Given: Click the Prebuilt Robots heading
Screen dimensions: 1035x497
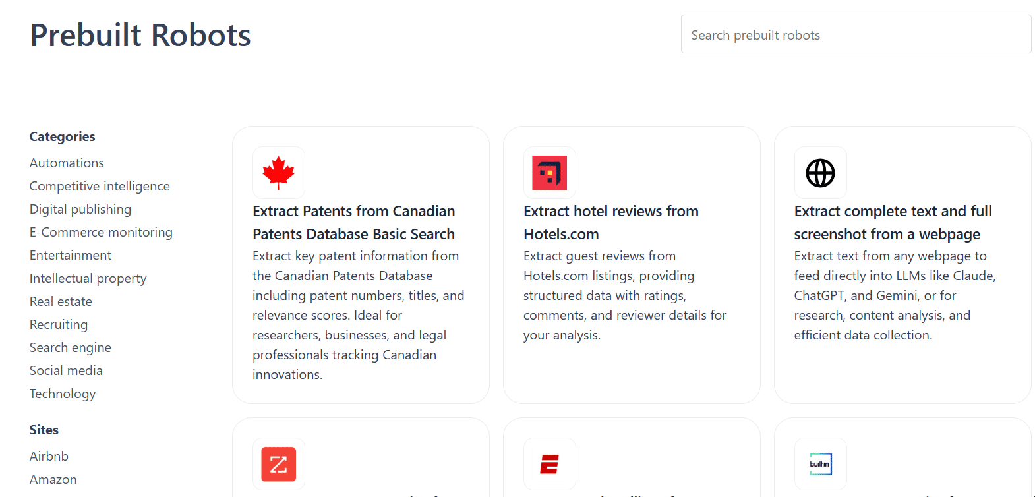Looking at the screenshot, I should point(140,36).
